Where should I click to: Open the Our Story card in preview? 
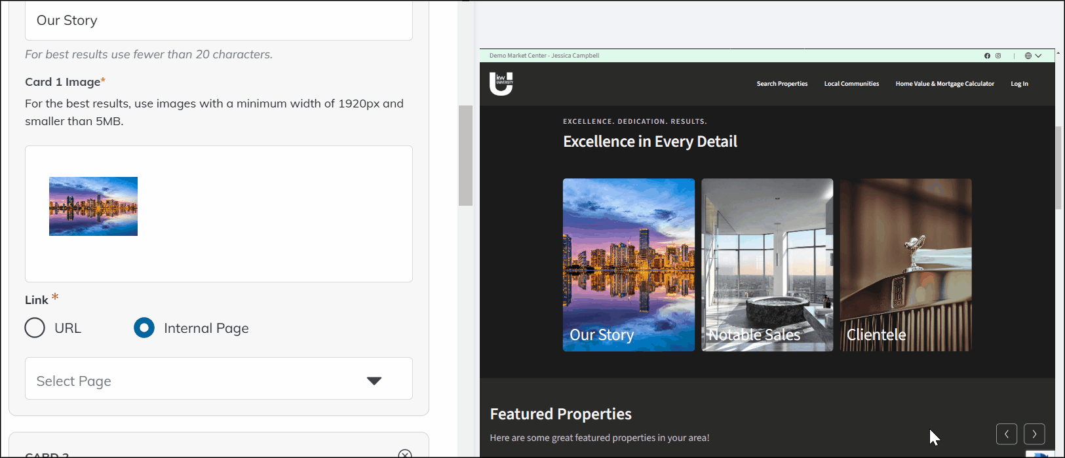[629, 265]
